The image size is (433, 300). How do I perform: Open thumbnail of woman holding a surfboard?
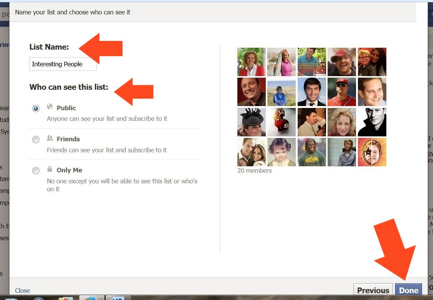click(x=281, y=62)
